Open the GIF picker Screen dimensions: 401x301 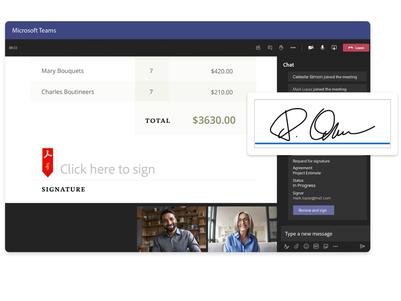click(316, 246)
